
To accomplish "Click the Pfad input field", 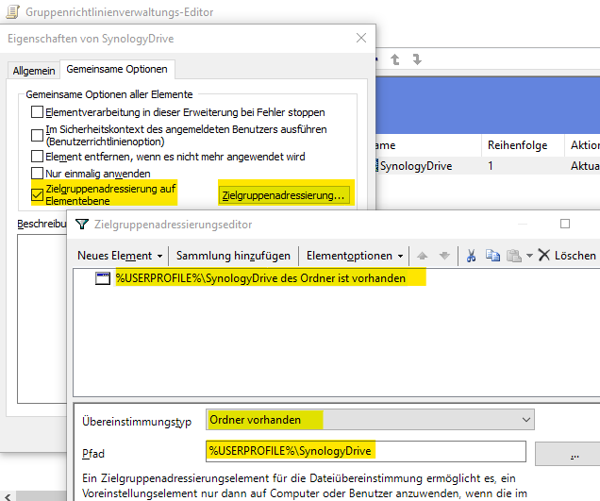I will point(366,451).
